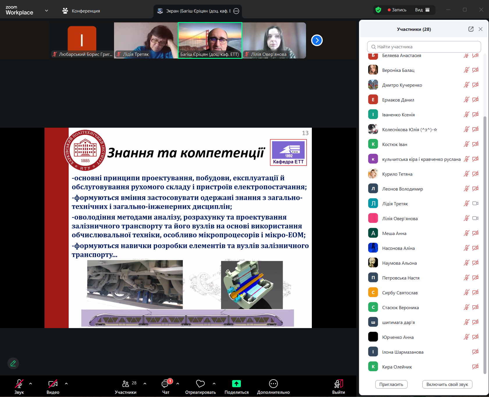
Task: Expand audio options arrow next to Звук
Action: coord(31,384)
